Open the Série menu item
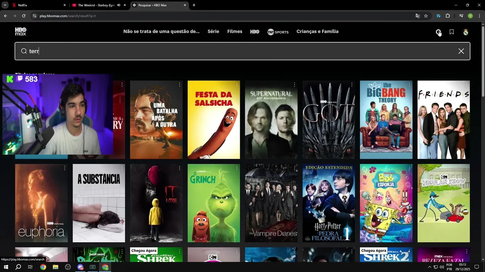The height and width of the screenshot is (272, 485). 213,31
